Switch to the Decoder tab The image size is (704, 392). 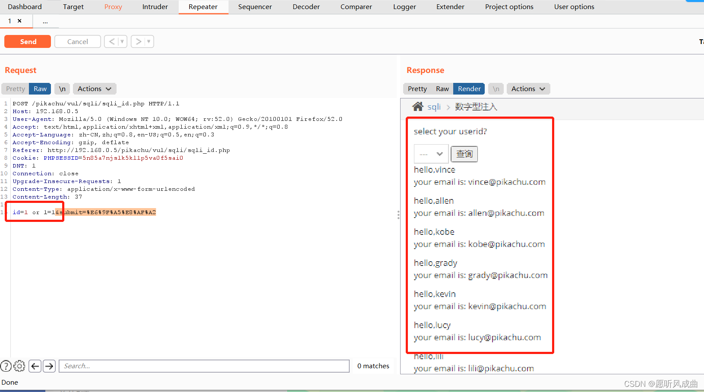click(x=306, y=7)
